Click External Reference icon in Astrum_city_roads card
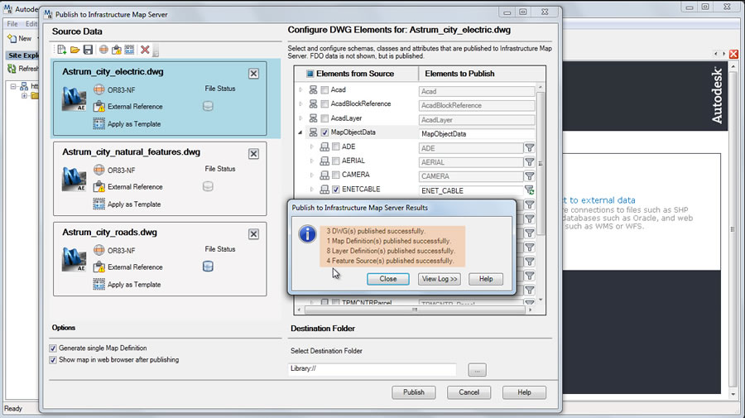745x418 pixels. [x=99, y=267]
